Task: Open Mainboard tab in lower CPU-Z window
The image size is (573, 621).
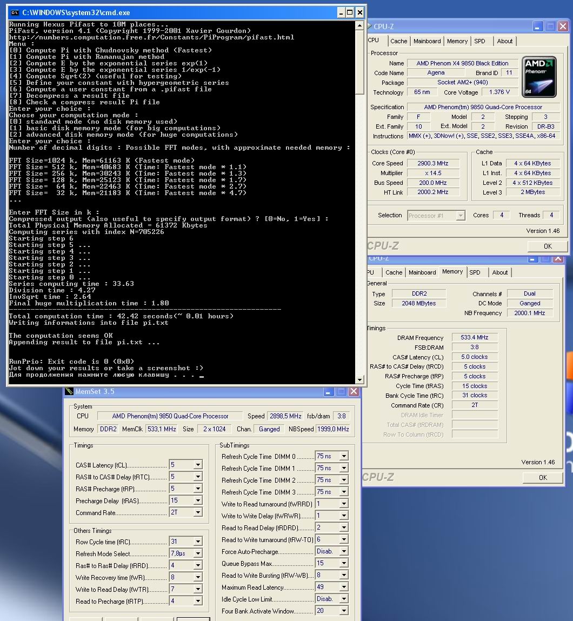Action: click(422, 272)
